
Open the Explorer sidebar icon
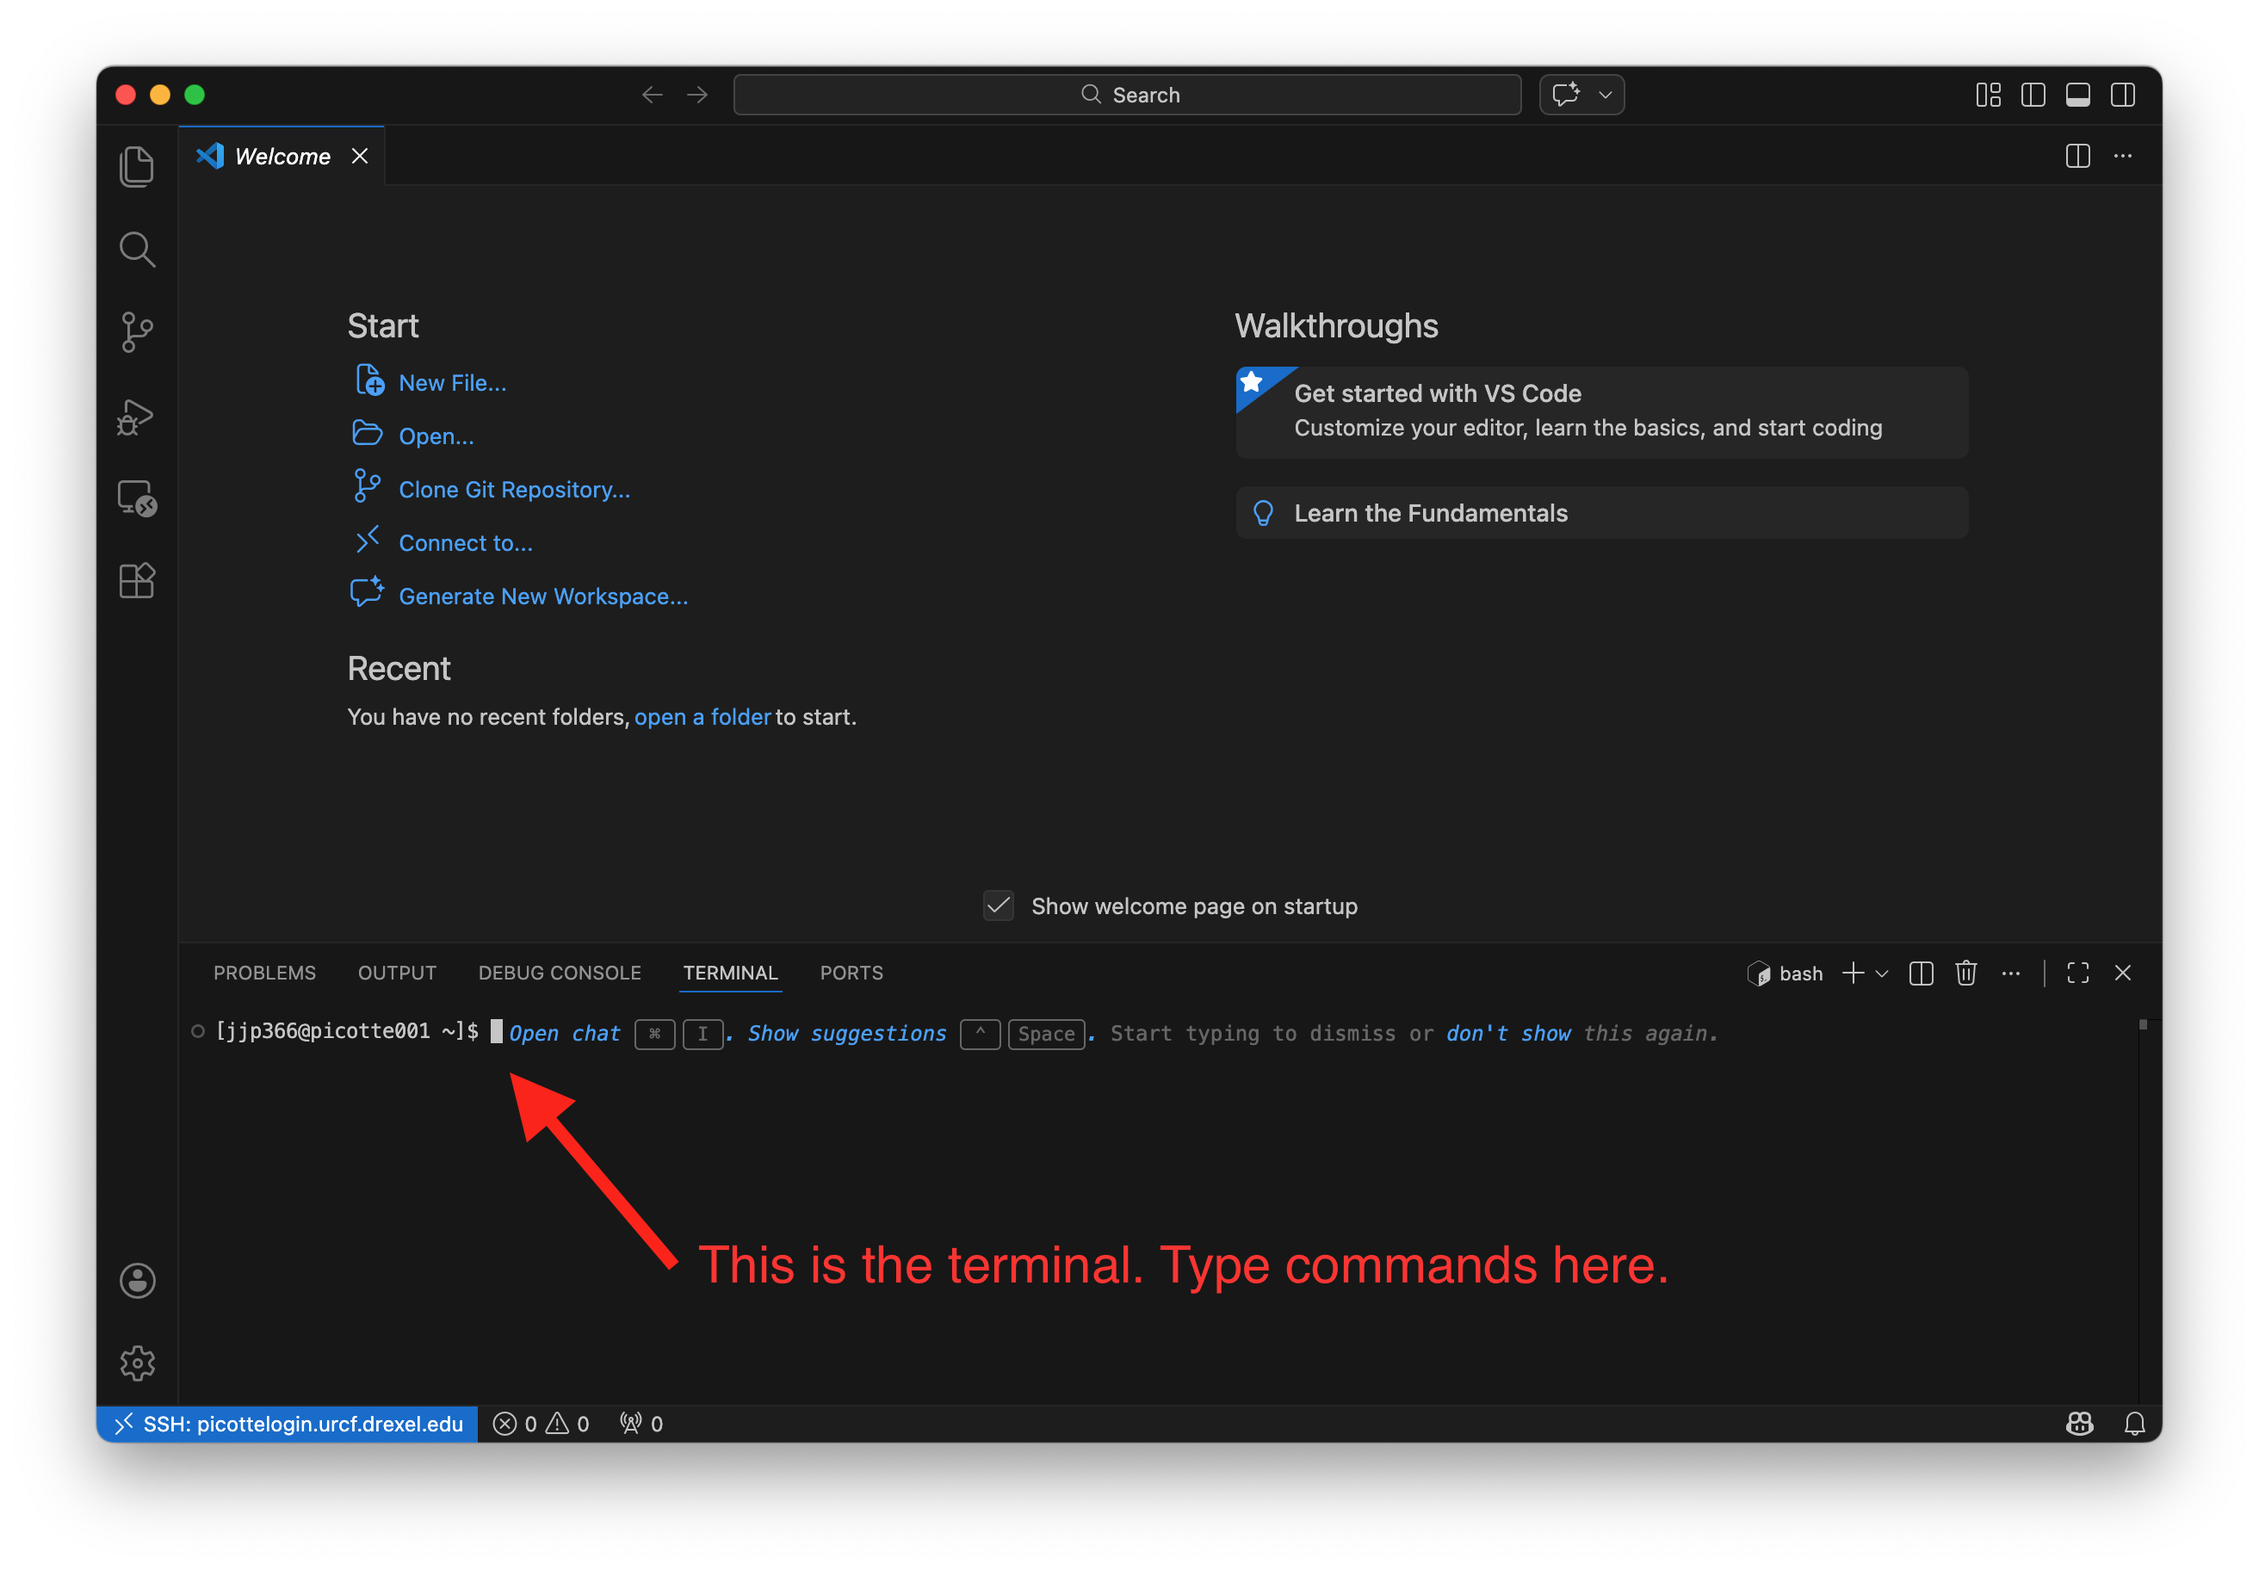click(137, 165)
